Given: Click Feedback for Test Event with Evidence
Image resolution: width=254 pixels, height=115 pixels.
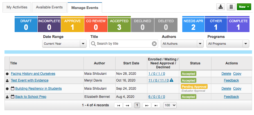Looking at the screenshot, I should click(x=231, y=80).
